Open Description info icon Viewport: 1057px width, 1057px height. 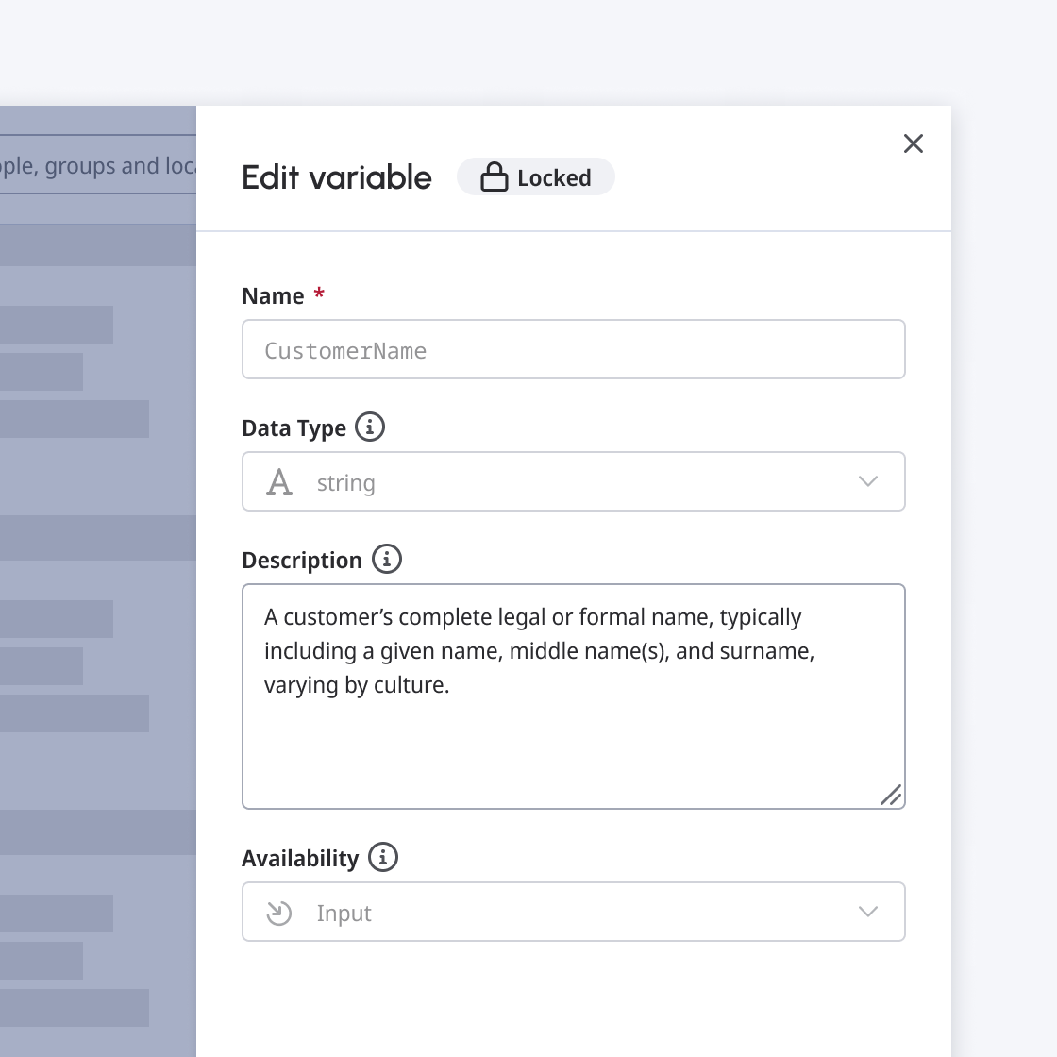click(386, 559)
